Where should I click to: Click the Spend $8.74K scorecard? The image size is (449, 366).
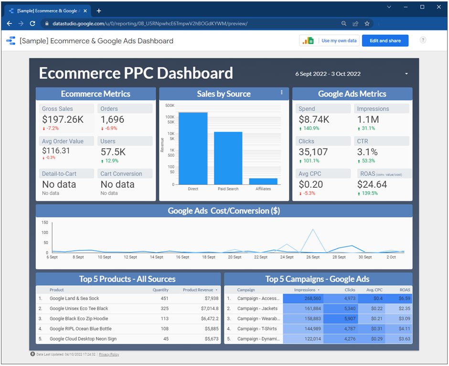pyautogui.click(x=323, y=118)
